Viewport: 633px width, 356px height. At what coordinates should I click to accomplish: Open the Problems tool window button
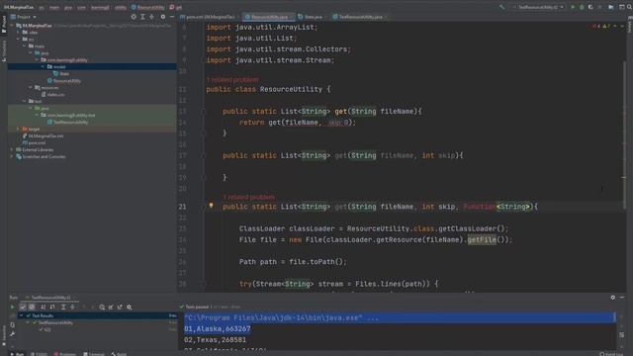(64, 354)
